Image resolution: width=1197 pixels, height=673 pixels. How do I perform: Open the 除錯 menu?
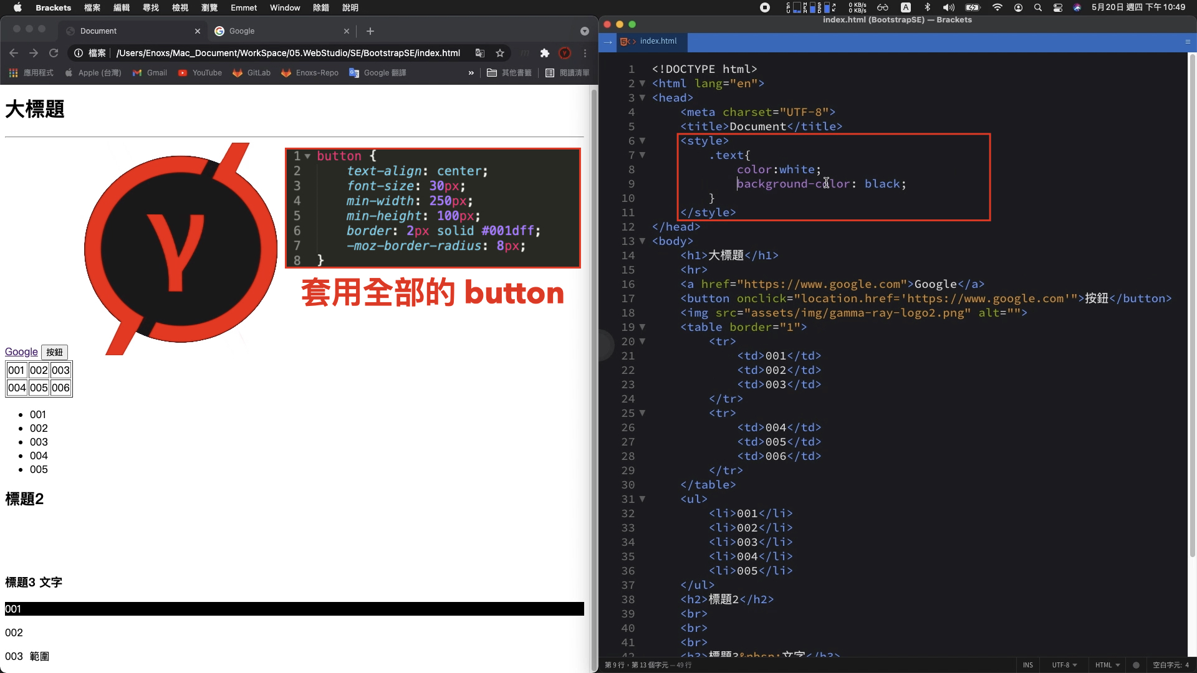(321, 7)
